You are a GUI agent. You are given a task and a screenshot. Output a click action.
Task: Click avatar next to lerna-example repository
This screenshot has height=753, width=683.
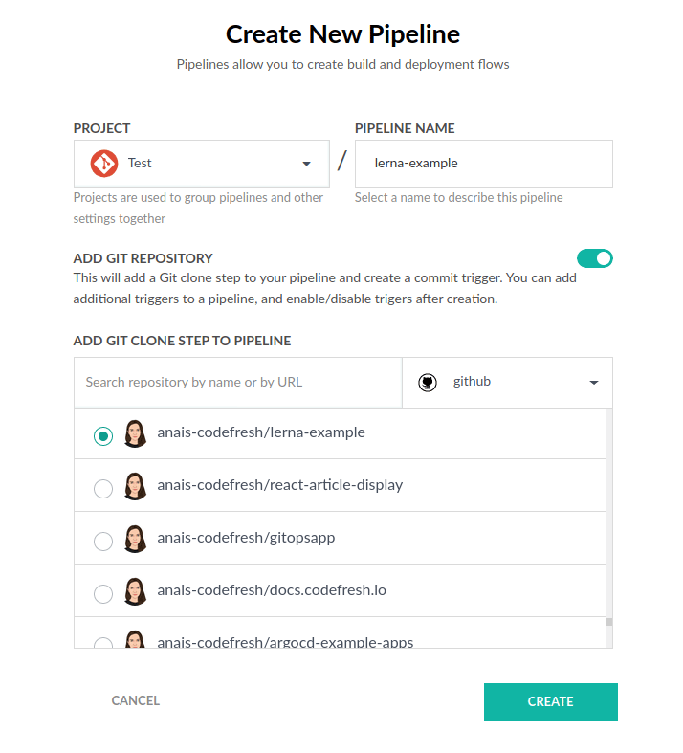point(135,433)
